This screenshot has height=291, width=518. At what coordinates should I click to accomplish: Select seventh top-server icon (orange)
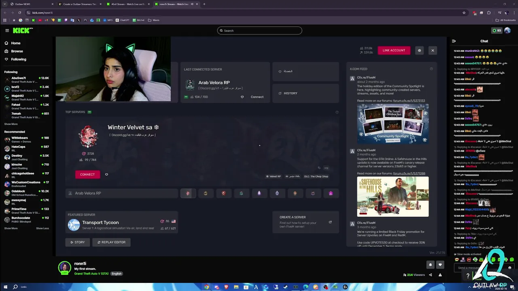pyautogui.click(x=295, y=193)
